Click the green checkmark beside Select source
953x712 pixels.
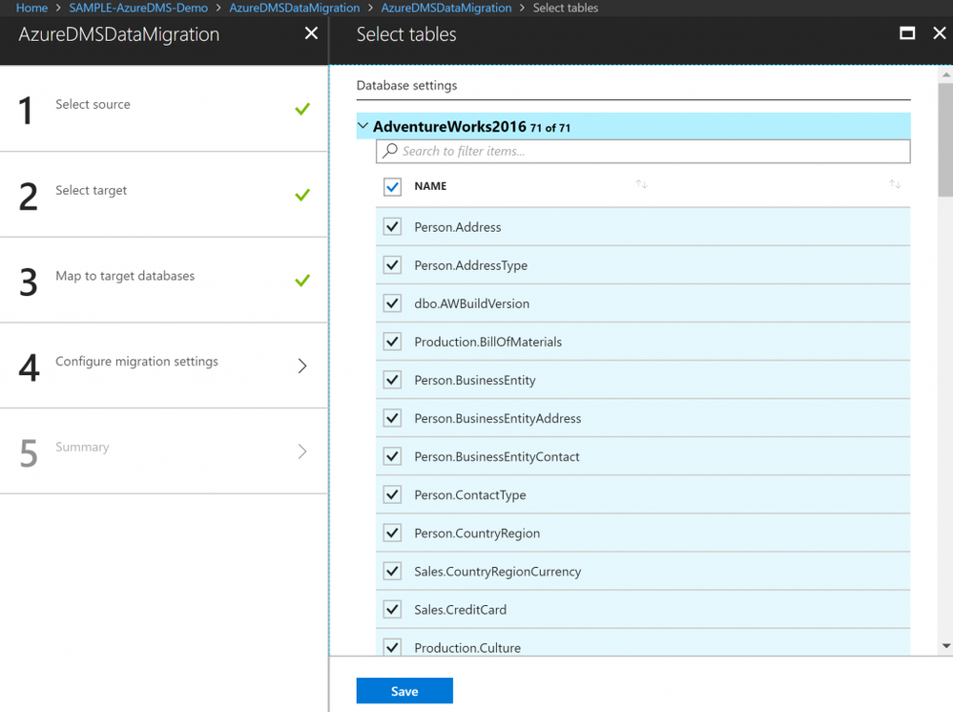tap(302, 109)
